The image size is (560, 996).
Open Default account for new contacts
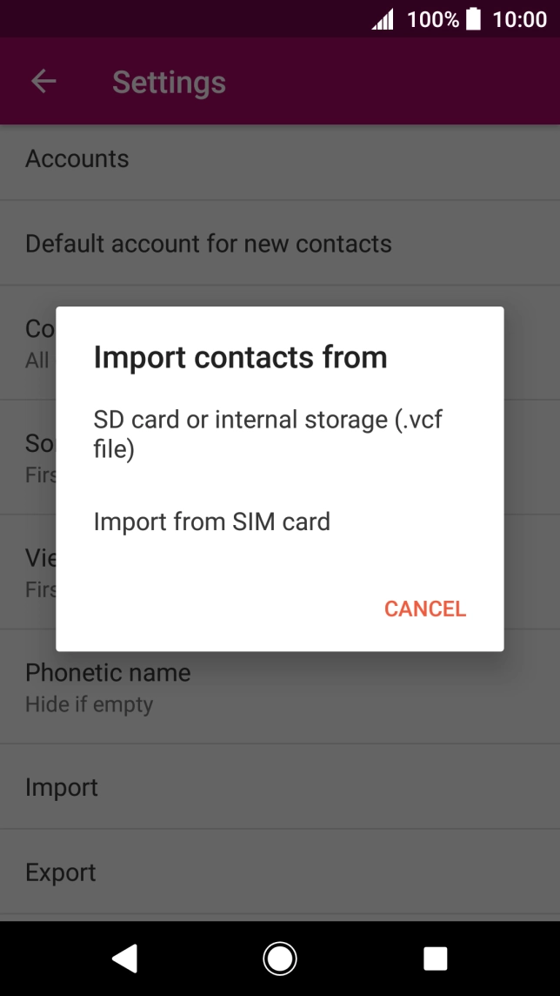click(209, 244)
